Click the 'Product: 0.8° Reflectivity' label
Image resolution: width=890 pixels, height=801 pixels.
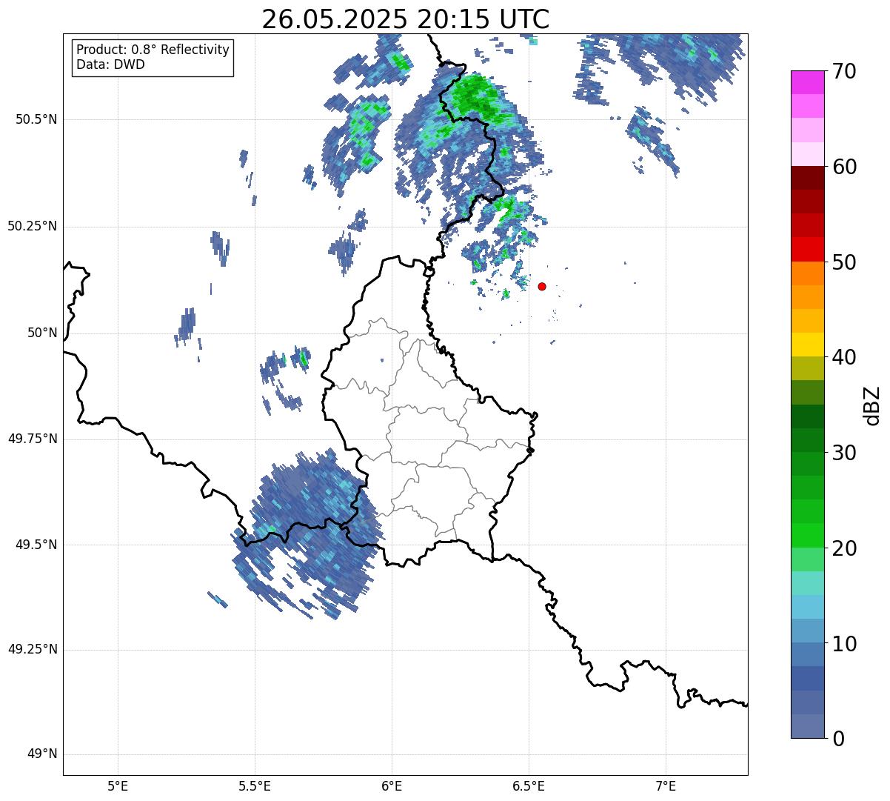tap(153, 50)
